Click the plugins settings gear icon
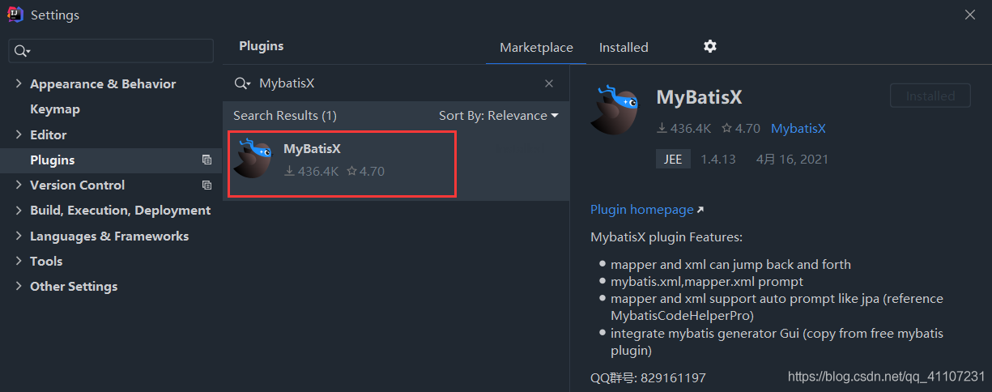 710,47
